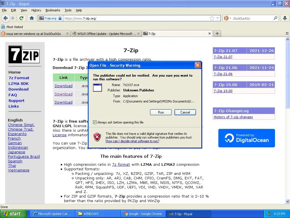This screenshot has height=218, width=290.
Task: Click the application file icon in dialog
Action: pos(97,87)
